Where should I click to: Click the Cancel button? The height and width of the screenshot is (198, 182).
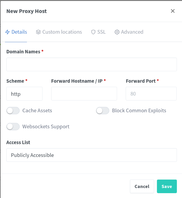(x=142, y=187)
